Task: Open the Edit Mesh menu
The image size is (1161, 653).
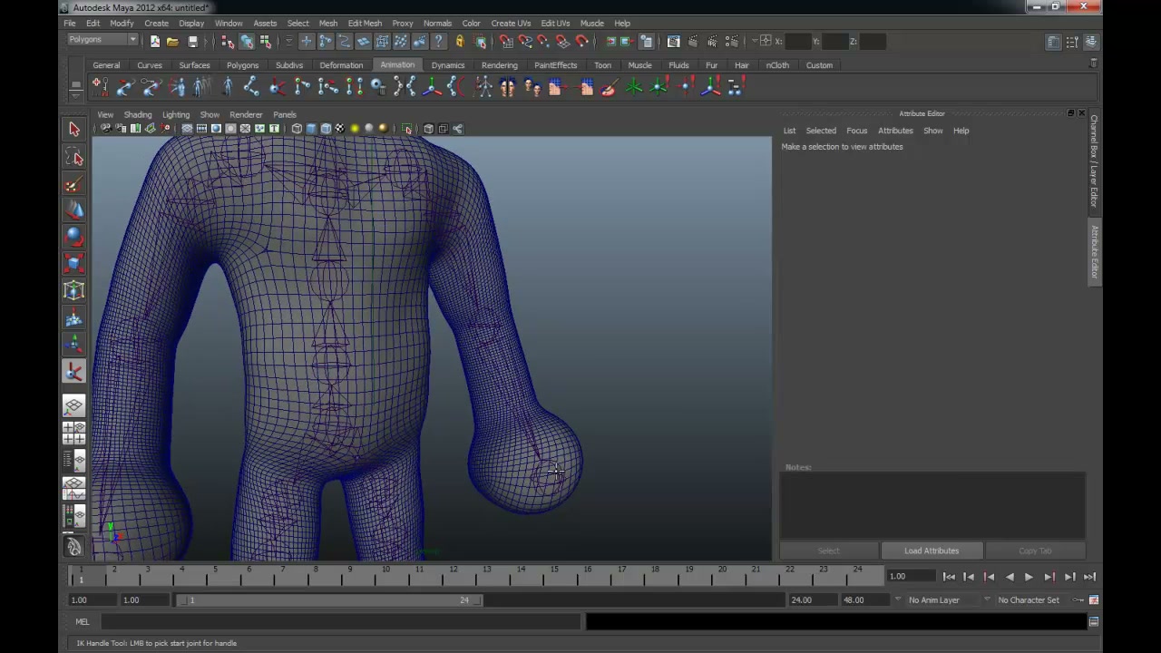Action: point(365,23)
